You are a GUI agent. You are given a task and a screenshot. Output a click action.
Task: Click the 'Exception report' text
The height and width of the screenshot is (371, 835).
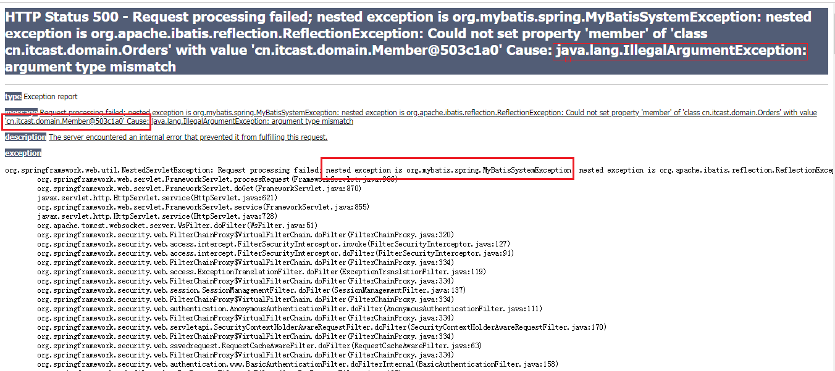click(x=49, y=97)
